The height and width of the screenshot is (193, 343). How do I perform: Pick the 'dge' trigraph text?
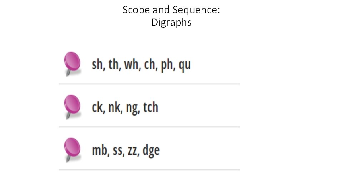pyautogui.click(x=151, y=151)
